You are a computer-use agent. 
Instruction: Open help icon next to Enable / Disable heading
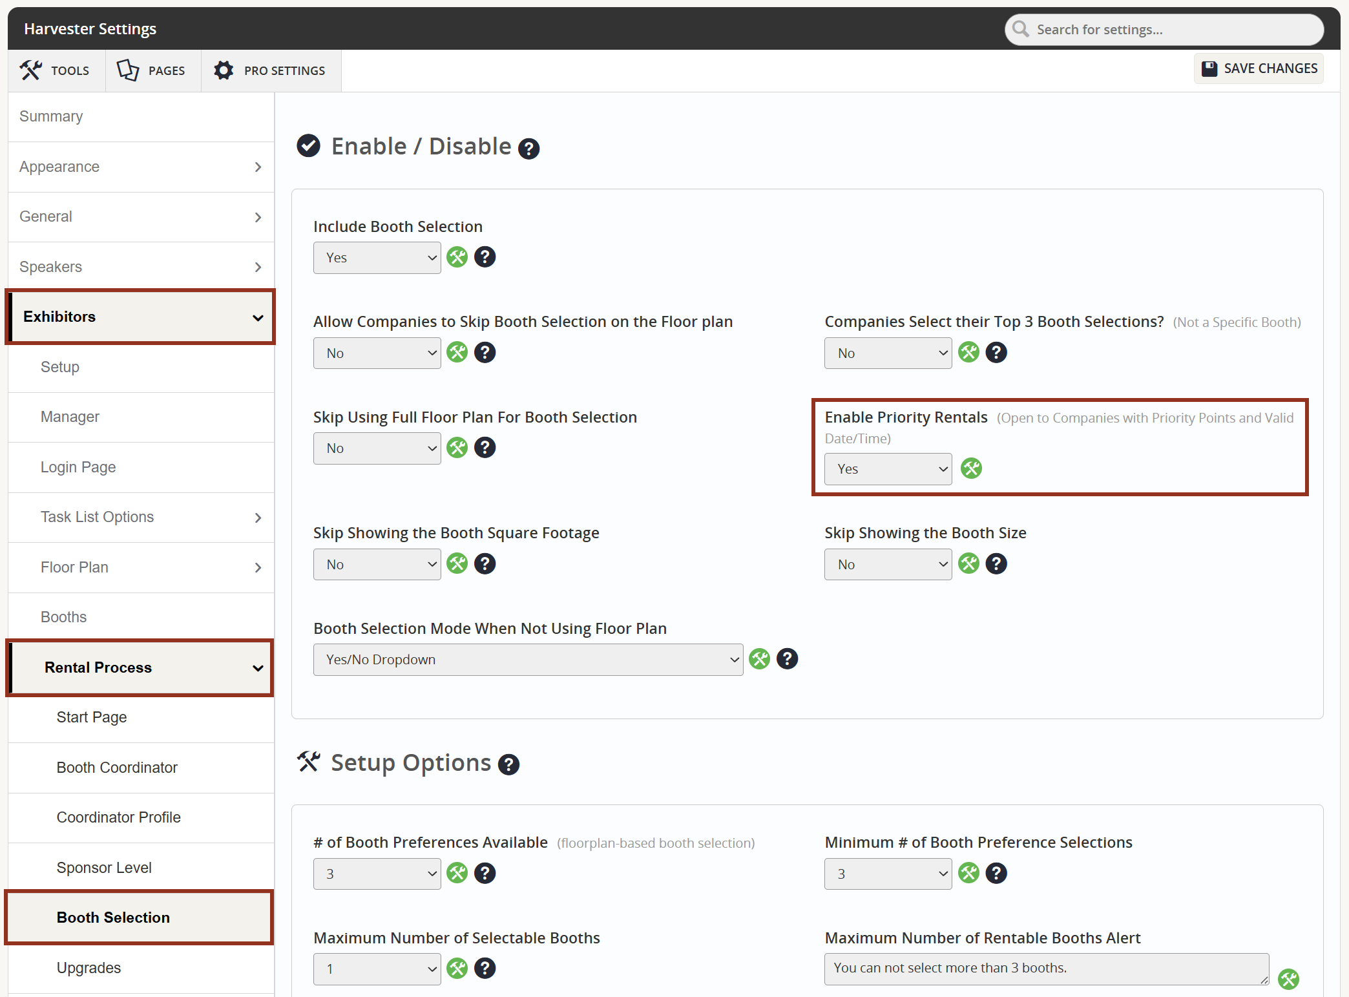click(528, 149)
